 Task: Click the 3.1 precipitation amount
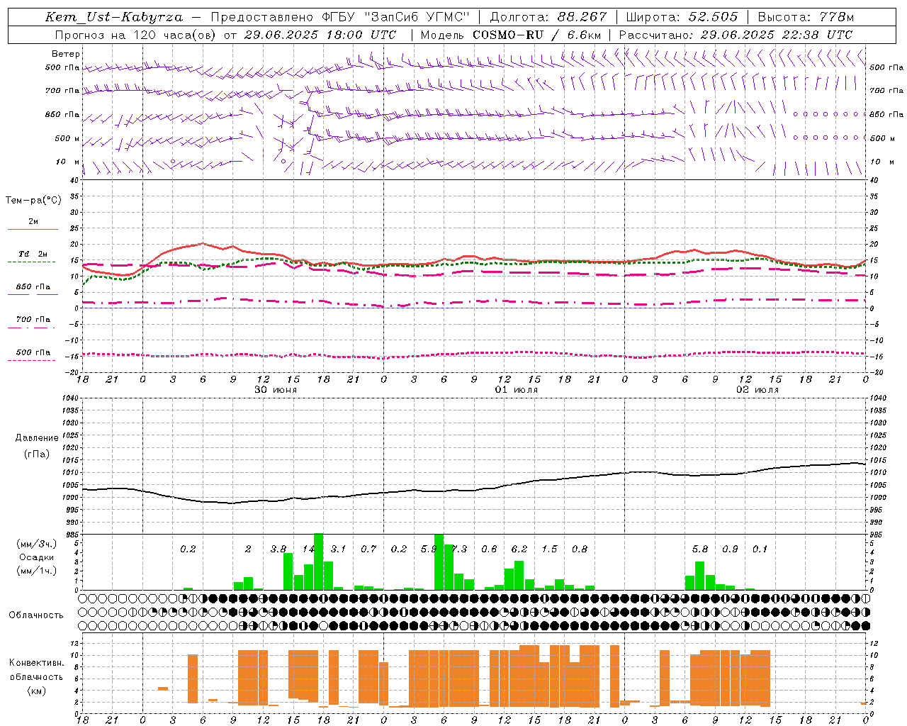click(x=338, y=549)
